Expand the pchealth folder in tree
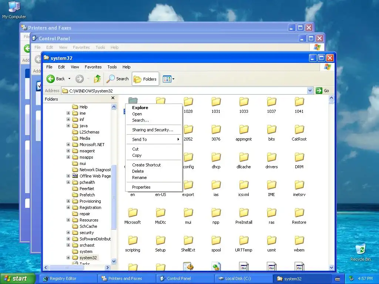This screenshot has width=379, height=284. tap(68, 182)
